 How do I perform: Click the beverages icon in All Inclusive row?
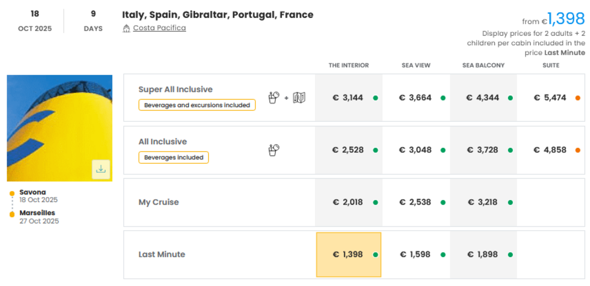[x=274, y=150]
